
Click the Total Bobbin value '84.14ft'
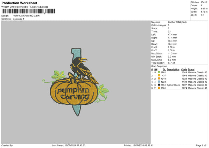[x=171, y=63]
